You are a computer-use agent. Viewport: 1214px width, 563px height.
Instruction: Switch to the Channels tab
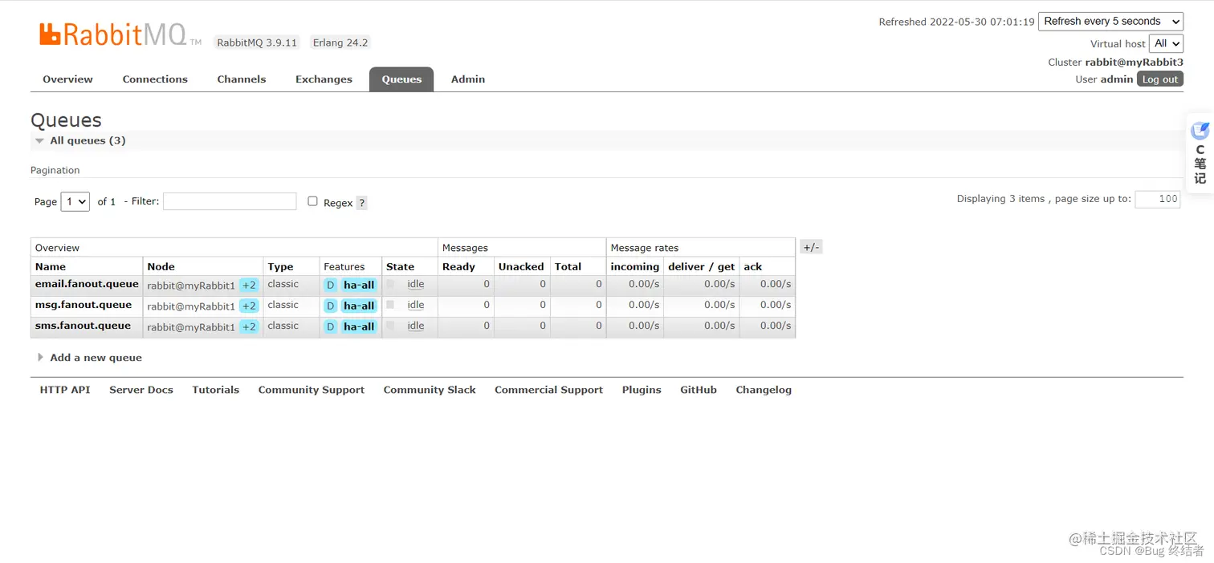241,79
